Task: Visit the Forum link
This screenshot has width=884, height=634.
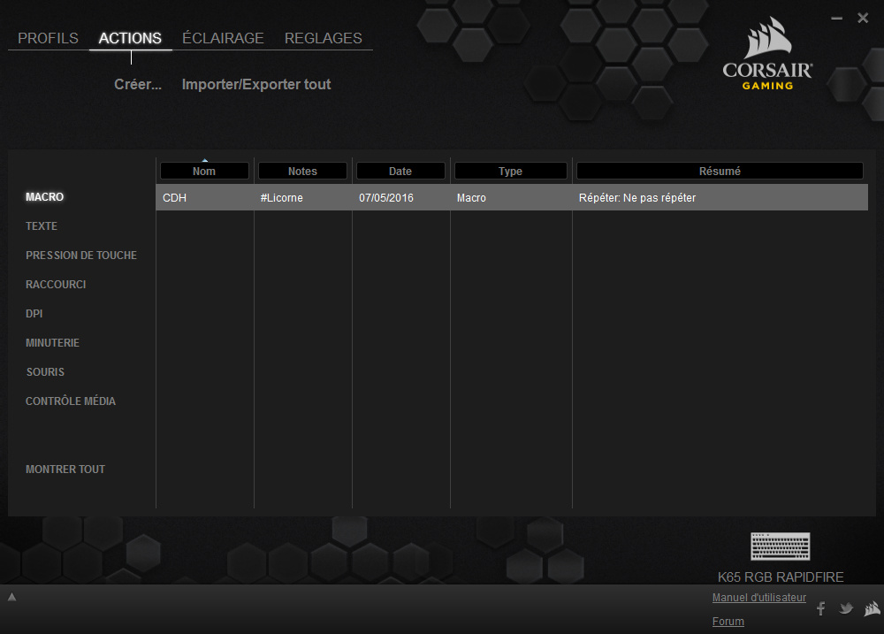Action: (x=728, y=622)
